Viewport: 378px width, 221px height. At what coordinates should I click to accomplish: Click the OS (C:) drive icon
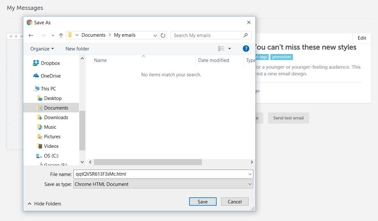tap(39, 156)
